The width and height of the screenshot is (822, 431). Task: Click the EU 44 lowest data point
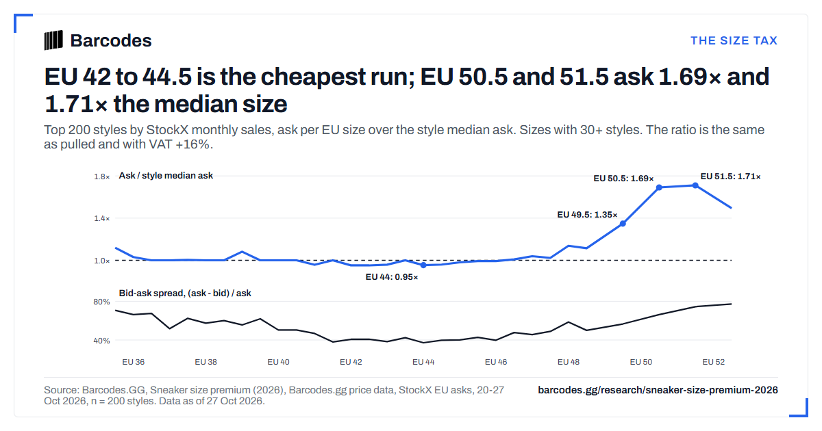[423, 265]
